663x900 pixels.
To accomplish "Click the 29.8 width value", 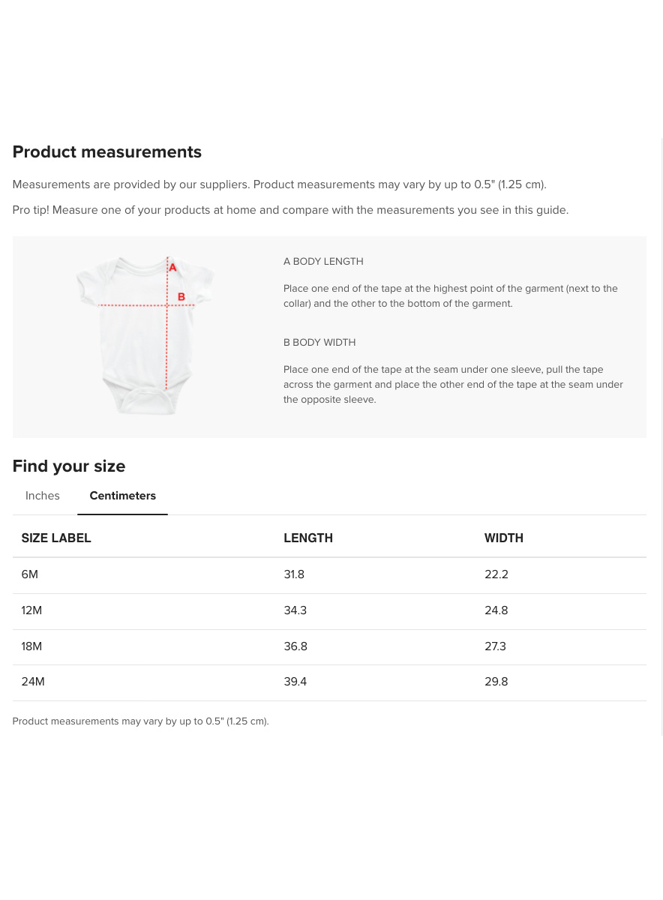I will coord(496,682).
